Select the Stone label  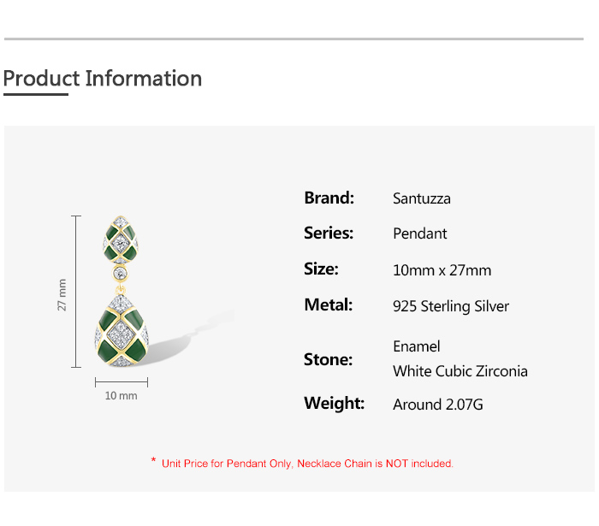[x=328, y=360]
